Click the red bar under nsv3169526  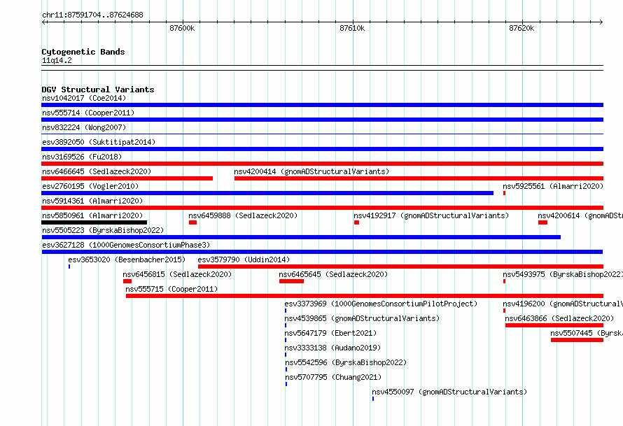pyautogui.click(x=322, y=164)
